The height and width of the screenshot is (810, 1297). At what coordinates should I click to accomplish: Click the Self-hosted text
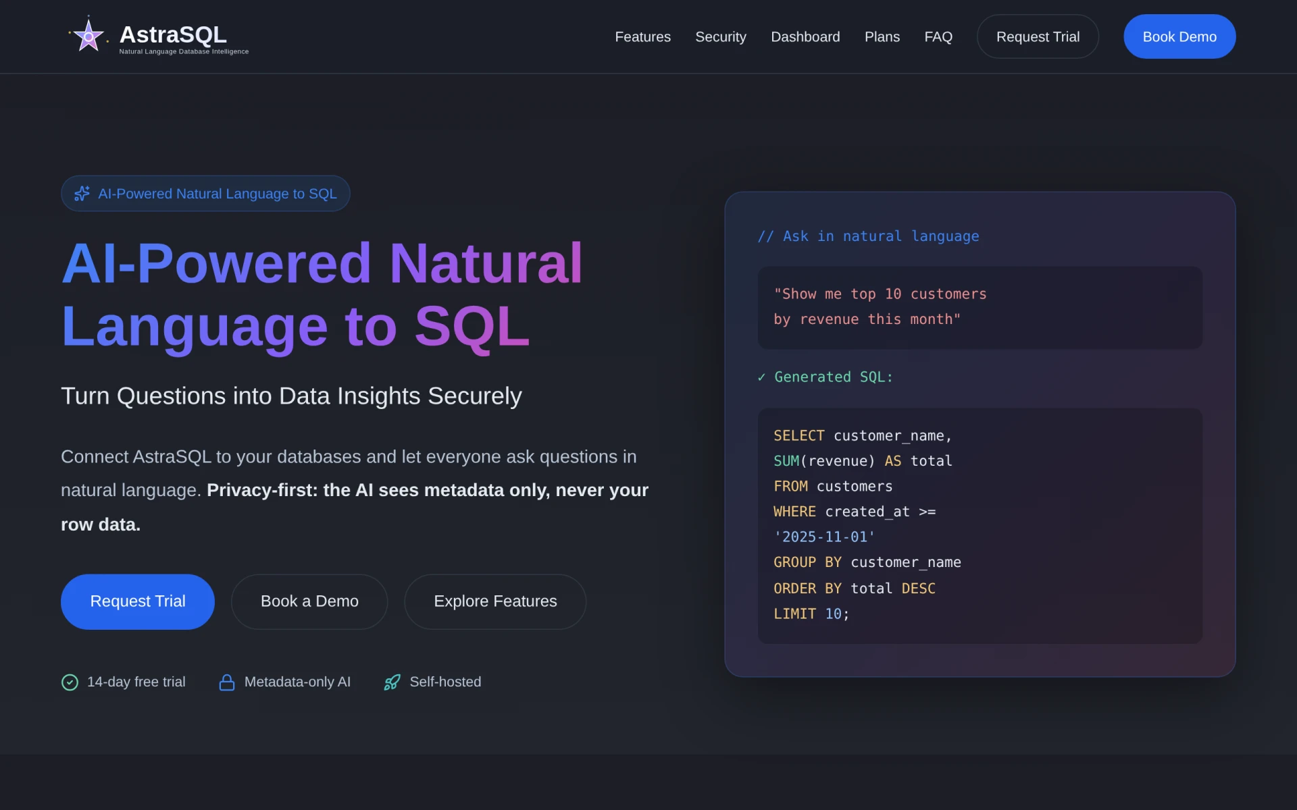coord(445,682)
